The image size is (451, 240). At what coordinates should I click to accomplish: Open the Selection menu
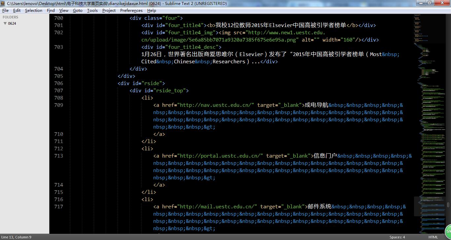pyautogui.click(x=34, y=10)
